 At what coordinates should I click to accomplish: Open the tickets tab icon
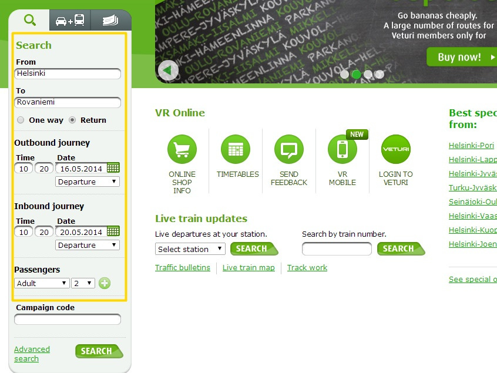(110, 21)
